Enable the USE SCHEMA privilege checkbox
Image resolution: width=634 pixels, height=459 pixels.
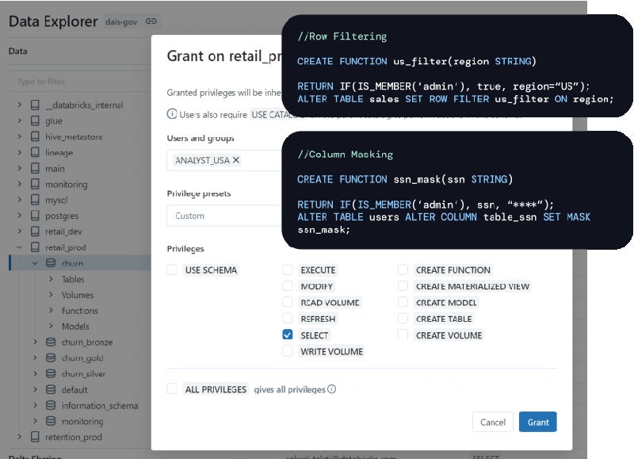pyautogui.click(x=172, y=270)
